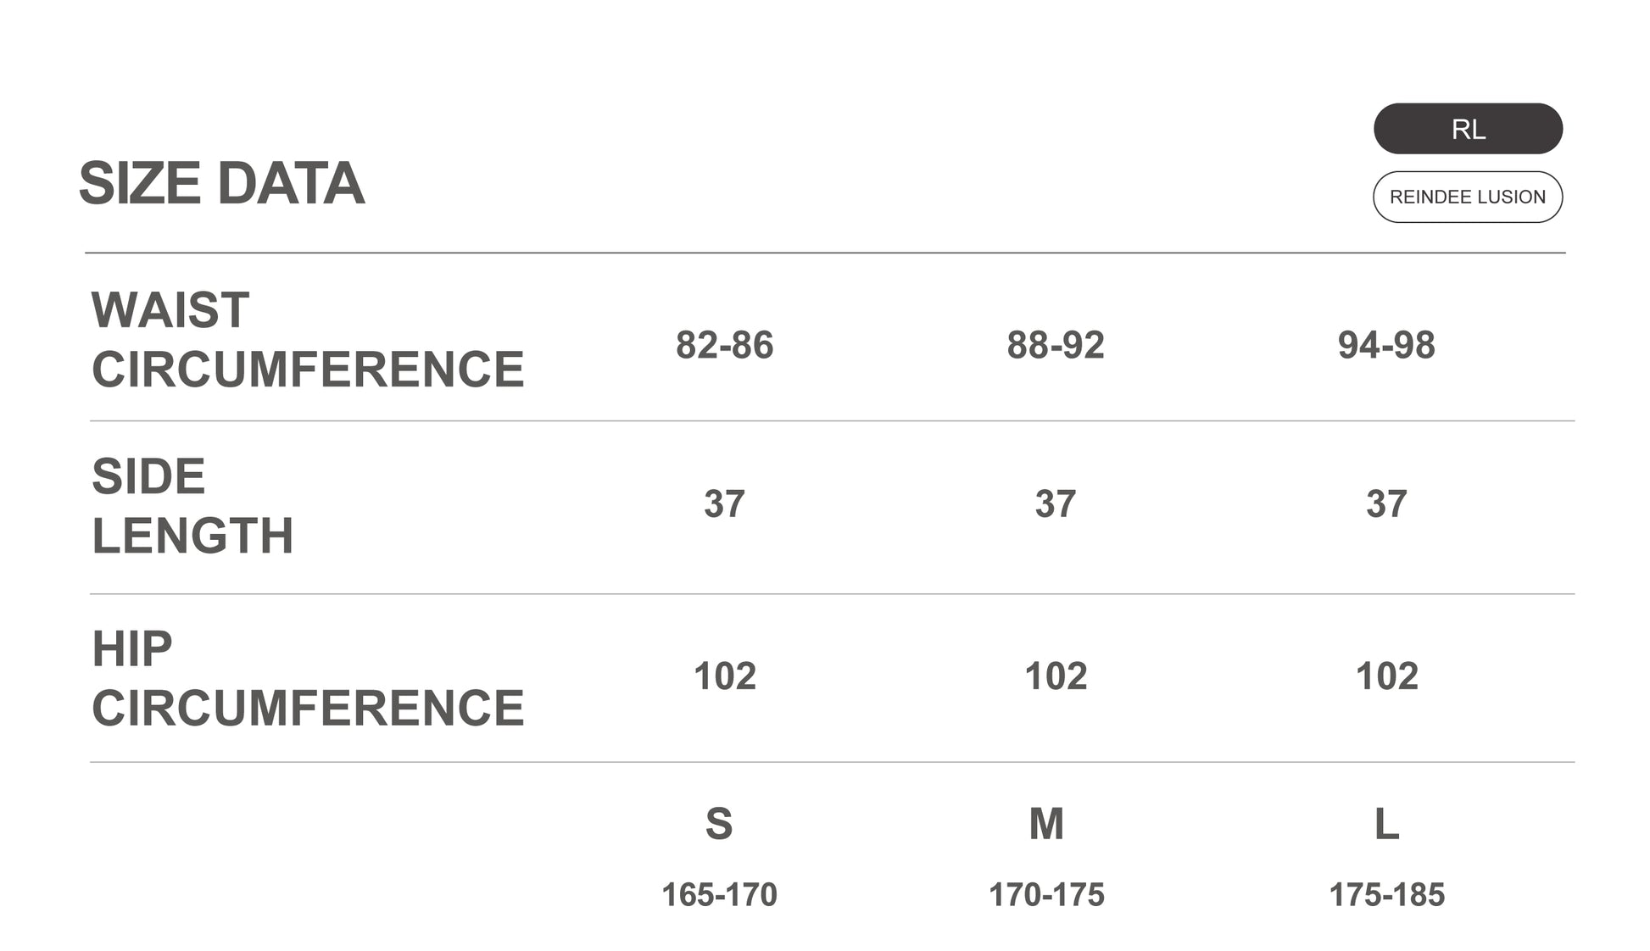Click the 88-92 waist value

pyautogui.click(x=1055, y=345)
